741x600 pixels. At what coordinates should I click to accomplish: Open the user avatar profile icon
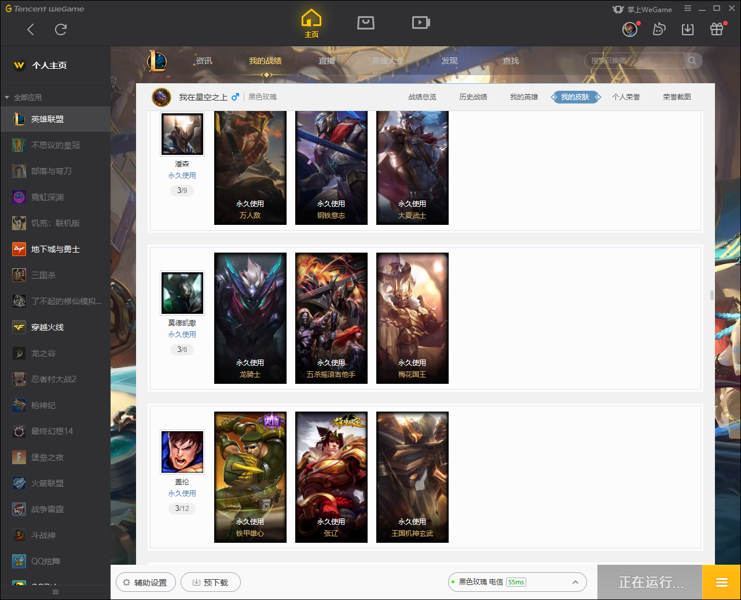[x=630, y=29]
